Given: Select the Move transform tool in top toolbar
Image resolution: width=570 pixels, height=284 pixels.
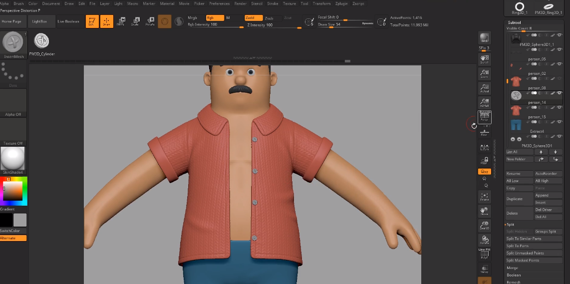Looking at the screenshot, I should (x=121, y=21).
